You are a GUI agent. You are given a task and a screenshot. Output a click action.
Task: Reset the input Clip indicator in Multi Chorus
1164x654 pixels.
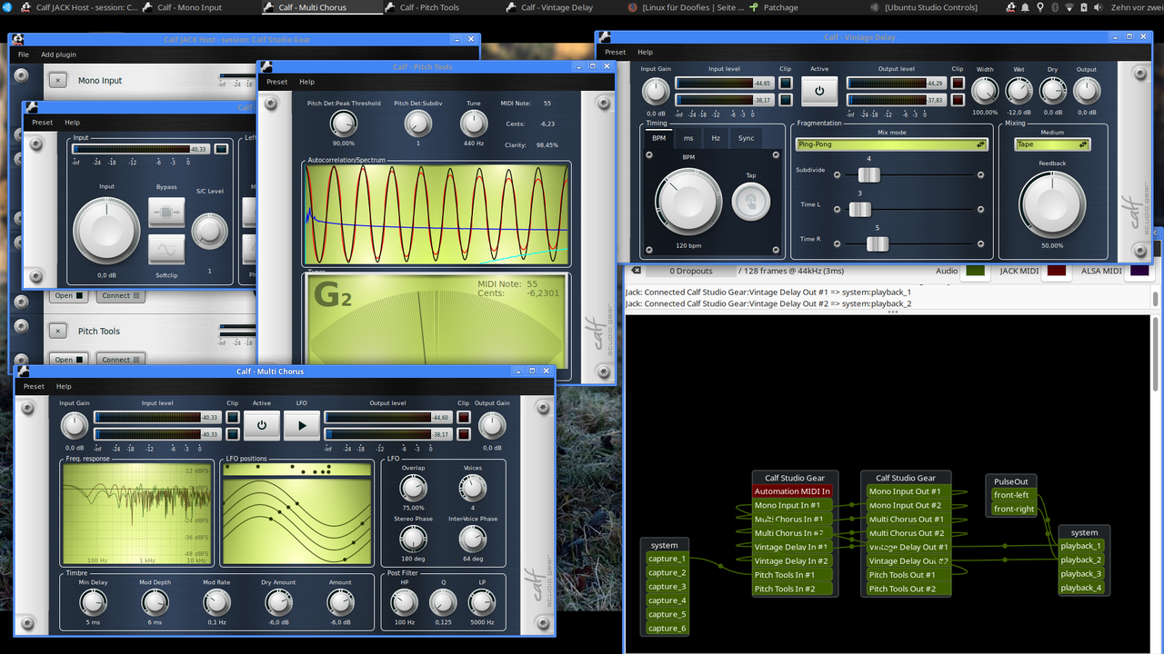coord(232,417)
